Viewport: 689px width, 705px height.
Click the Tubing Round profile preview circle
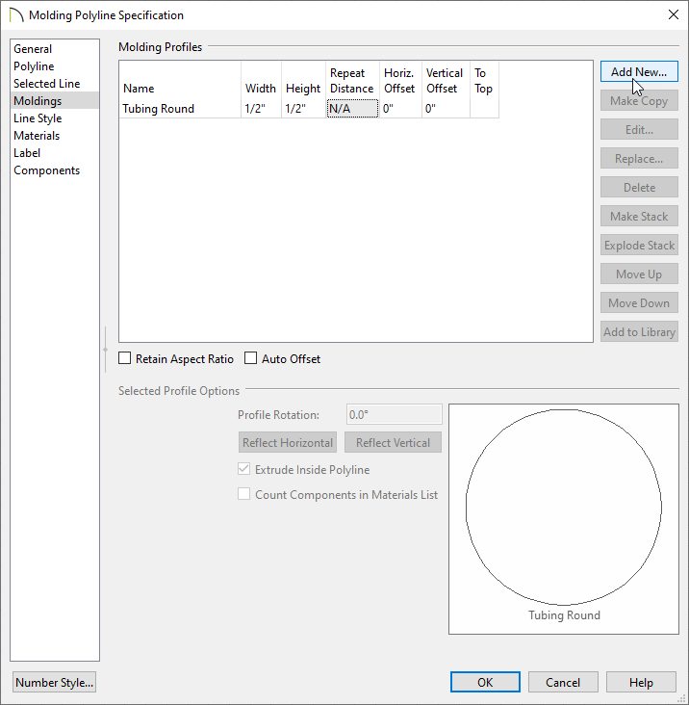pyautogui.click(x=564, y=508)
